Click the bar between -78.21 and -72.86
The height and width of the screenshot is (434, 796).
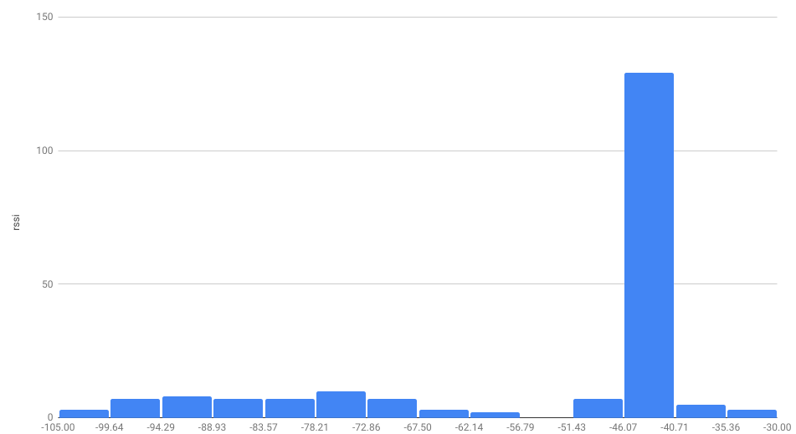click(342, 404)
